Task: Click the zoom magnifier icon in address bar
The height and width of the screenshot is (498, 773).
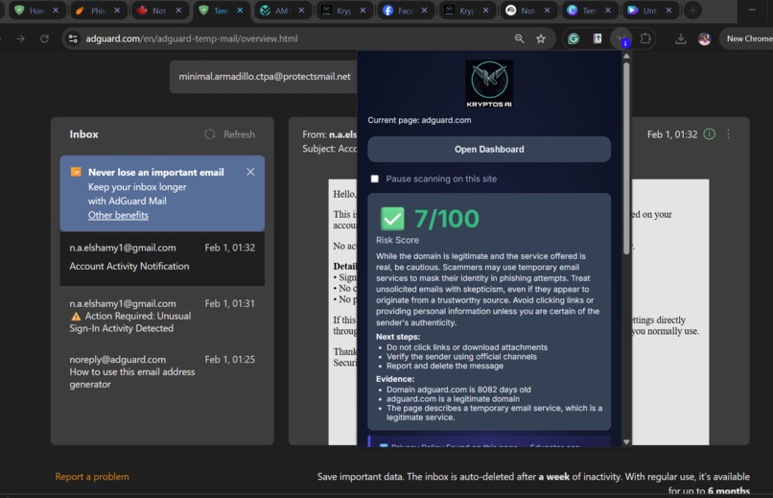Action: point(519,38)
